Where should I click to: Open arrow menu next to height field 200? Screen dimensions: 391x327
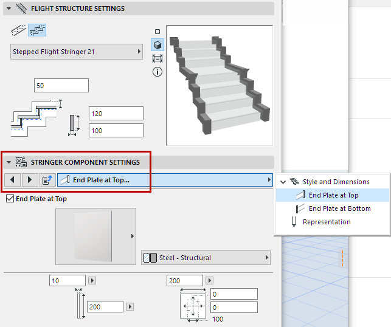pos(130,306)
